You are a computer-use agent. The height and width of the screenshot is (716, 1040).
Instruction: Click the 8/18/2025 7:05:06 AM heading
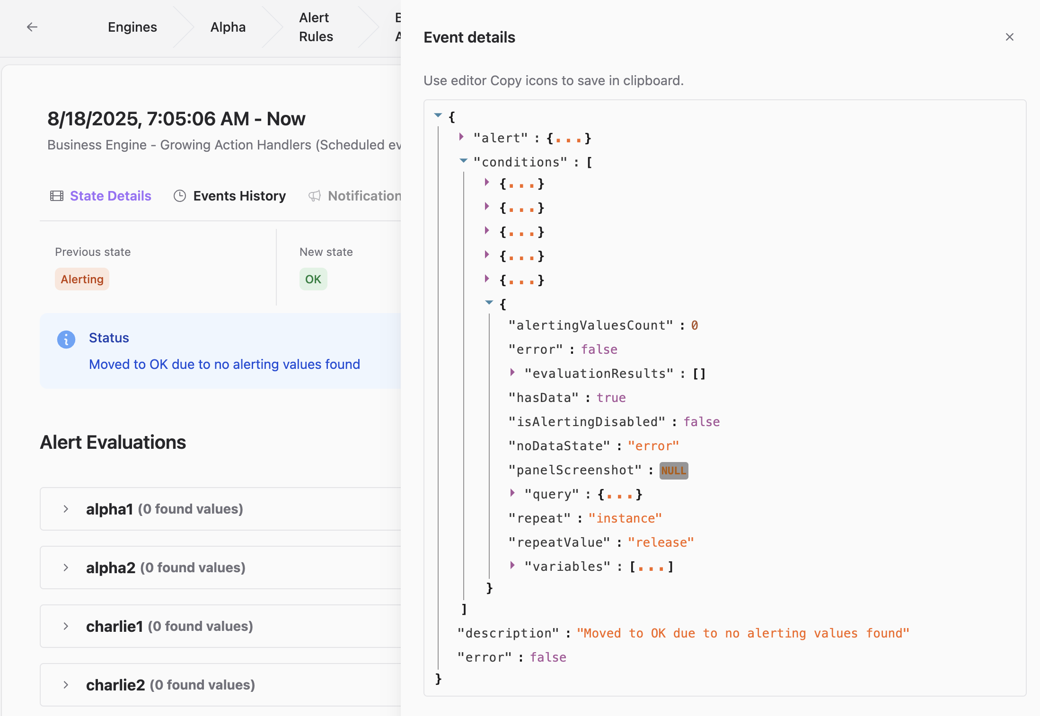coord(176,119)
